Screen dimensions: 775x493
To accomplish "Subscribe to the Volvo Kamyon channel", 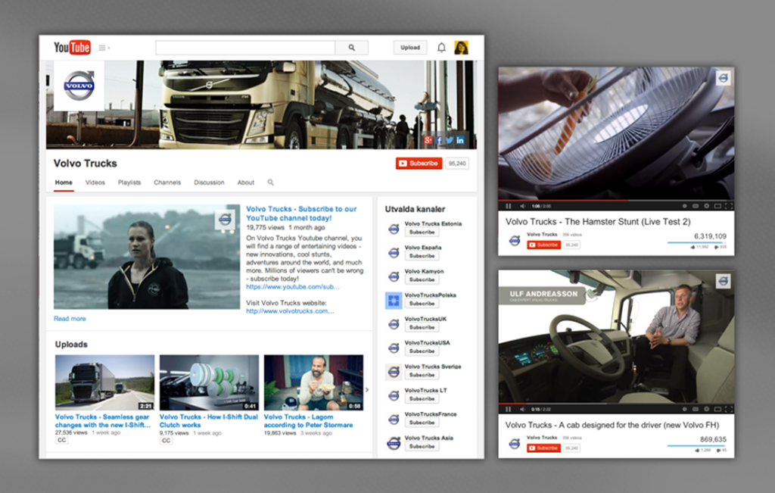I will (x=422, y=280).
